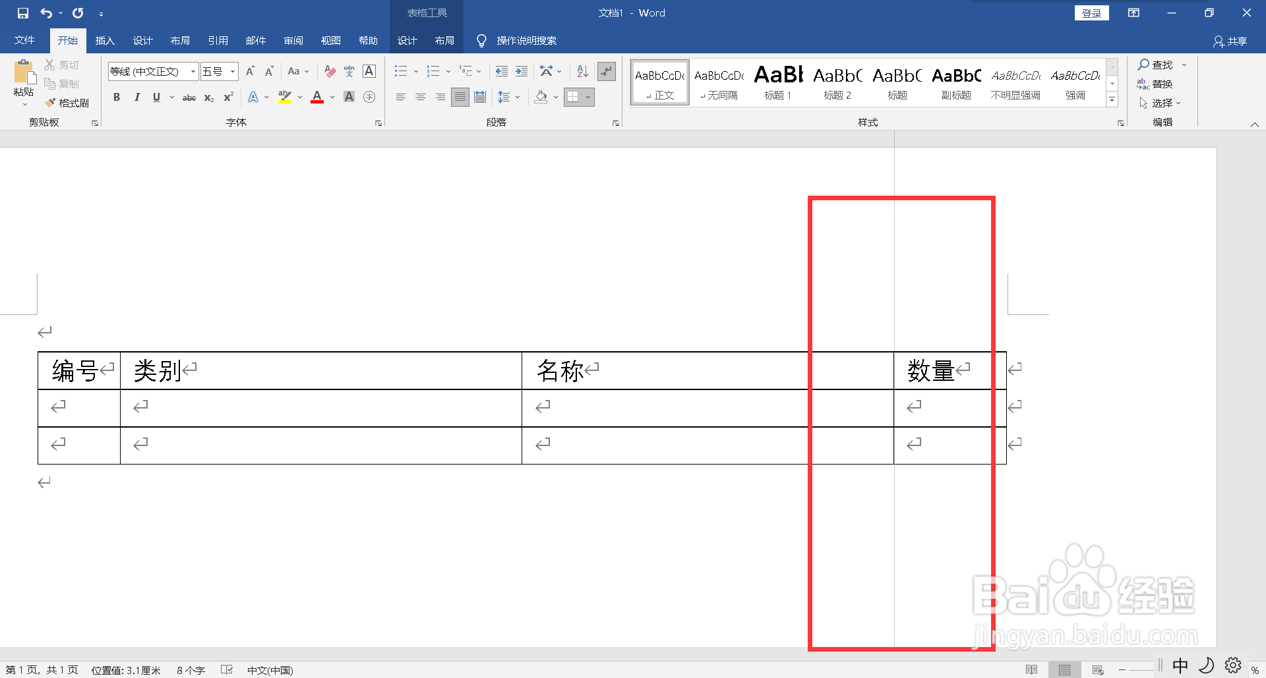Viewport: 1266px width, 678px height.
Task: Apply the 标题 1 style
Action: coord(778,82)
